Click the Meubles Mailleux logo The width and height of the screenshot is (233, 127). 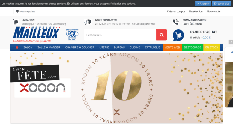pos(36,34)
